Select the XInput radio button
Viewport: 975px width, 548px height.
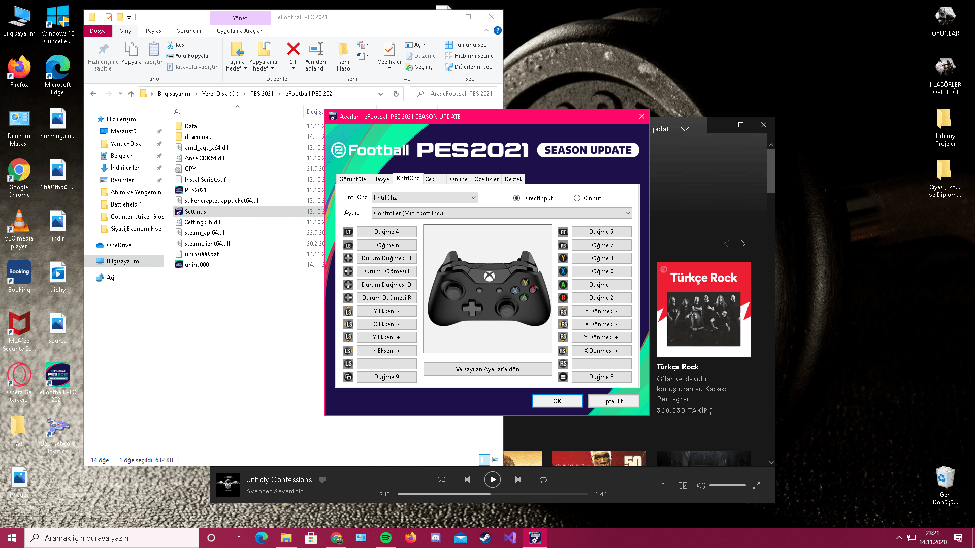tap(577, 198)
